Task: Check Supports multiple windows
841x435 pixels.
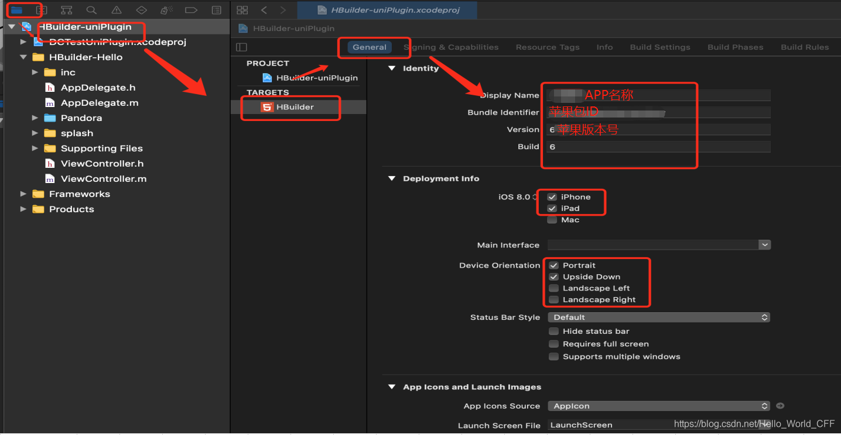Action: [x=553, y=357]
